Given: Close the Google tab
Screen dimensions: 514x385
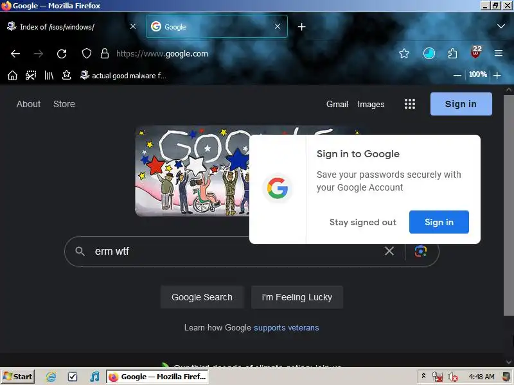Looking at the screenshot, I should pos(278,26).
